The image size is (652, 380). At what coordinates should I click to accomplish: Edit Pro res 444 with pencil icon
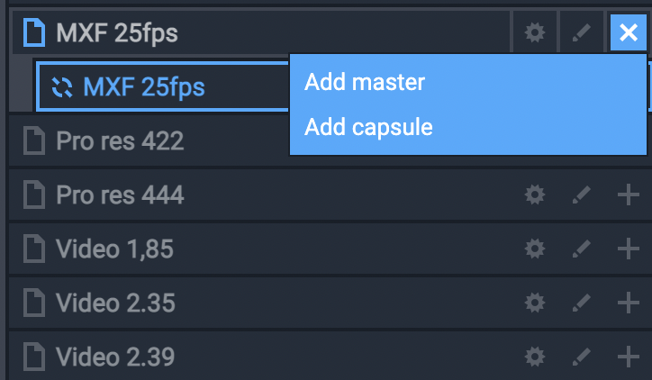582,195
